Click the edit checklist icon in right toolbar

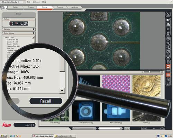coord(168,29)
